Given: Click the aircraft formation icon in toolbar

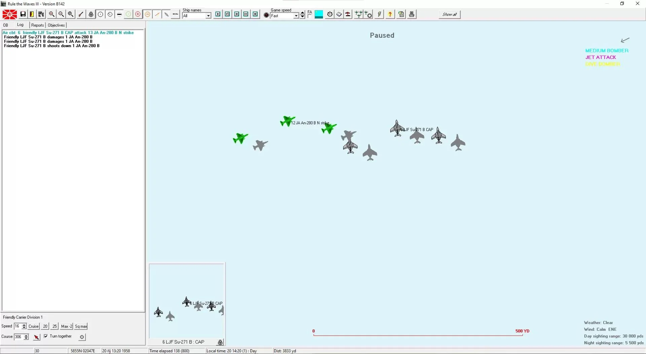Looking at the screenshot, I should (x=359, y=14).
